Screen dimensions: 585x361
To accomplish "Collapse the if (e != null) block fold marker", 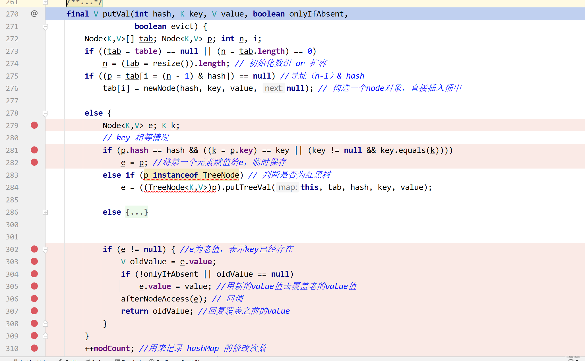I will (x=45, y=250).
